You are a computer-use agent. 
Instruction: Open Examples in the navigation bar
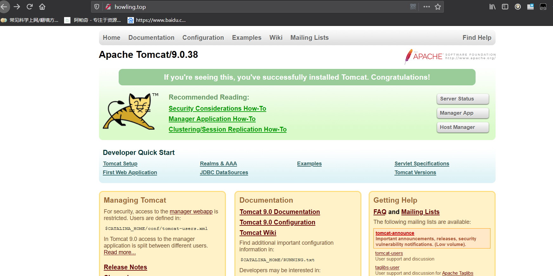(247, 38)
